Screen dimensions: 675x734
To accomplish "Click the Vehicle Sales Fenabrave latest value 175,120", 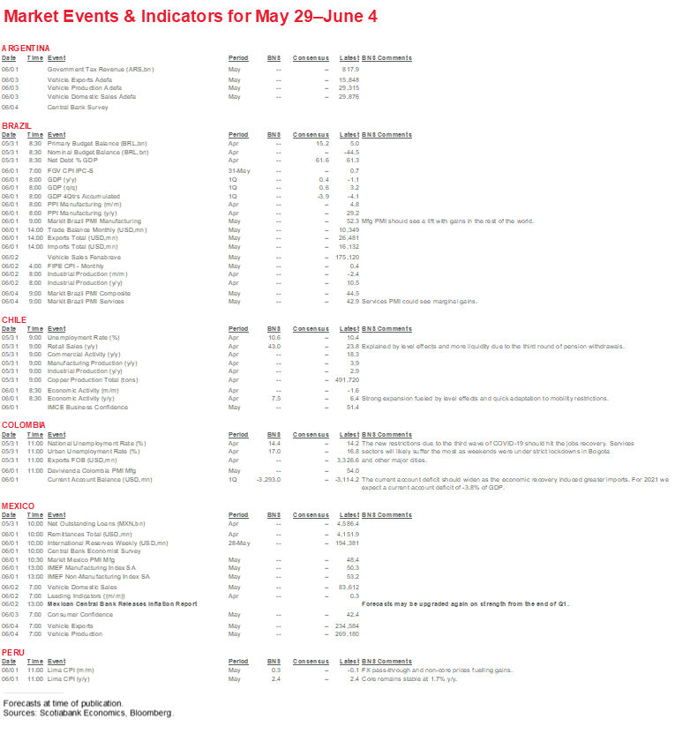I will pos(345,257).
